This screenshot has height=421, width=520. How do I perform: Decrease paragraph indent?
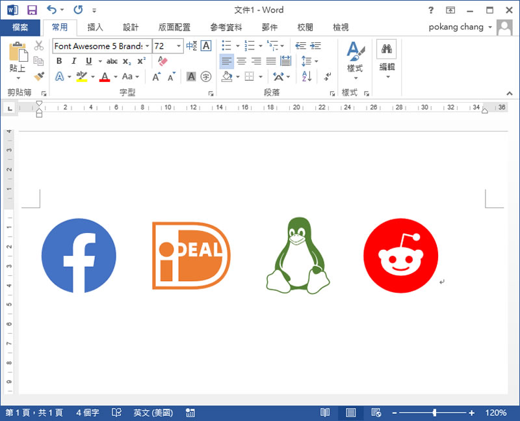[300, 46]
